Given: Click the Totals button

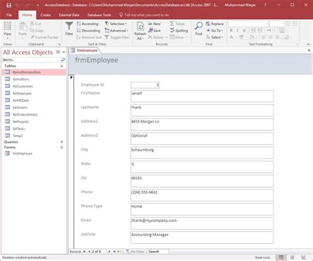Looking at the screenshot, I should 177,24.
